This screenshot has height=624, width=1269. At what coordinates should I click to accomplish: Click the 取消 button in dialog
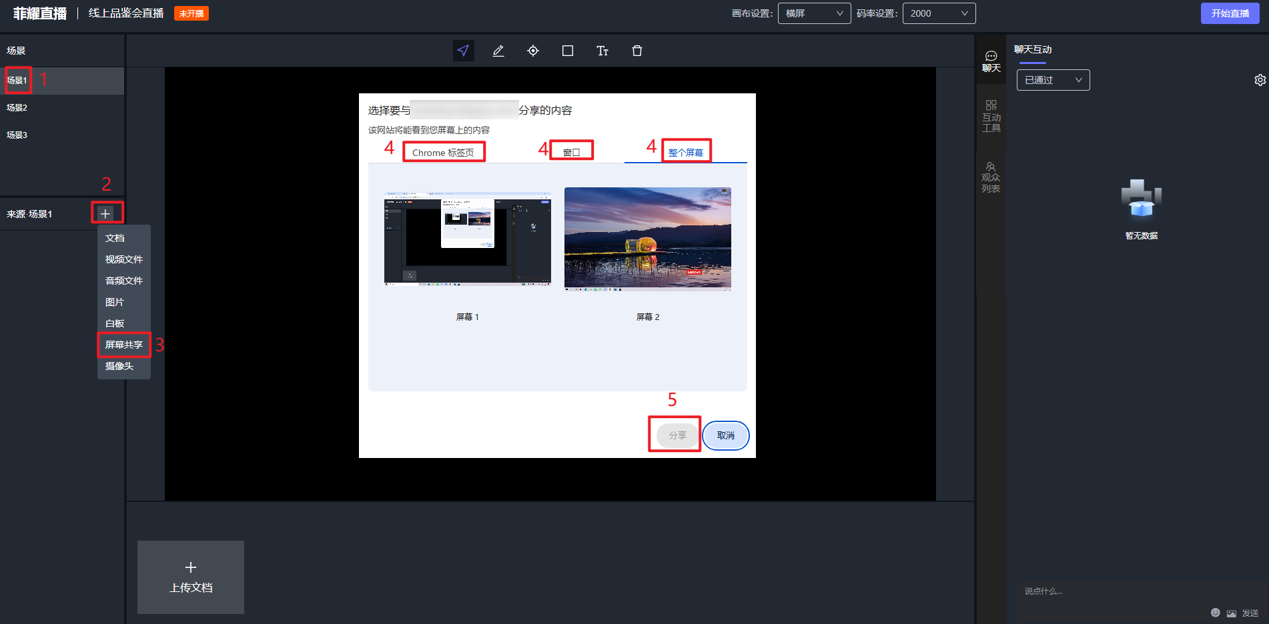pyautogui.click(x=725, y=435)
